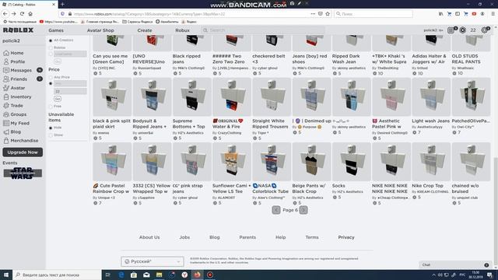The width and height of the screenshot is (498, 280).
Task: Select Hide for unavailable items
Action: click(x=51, y=128)
